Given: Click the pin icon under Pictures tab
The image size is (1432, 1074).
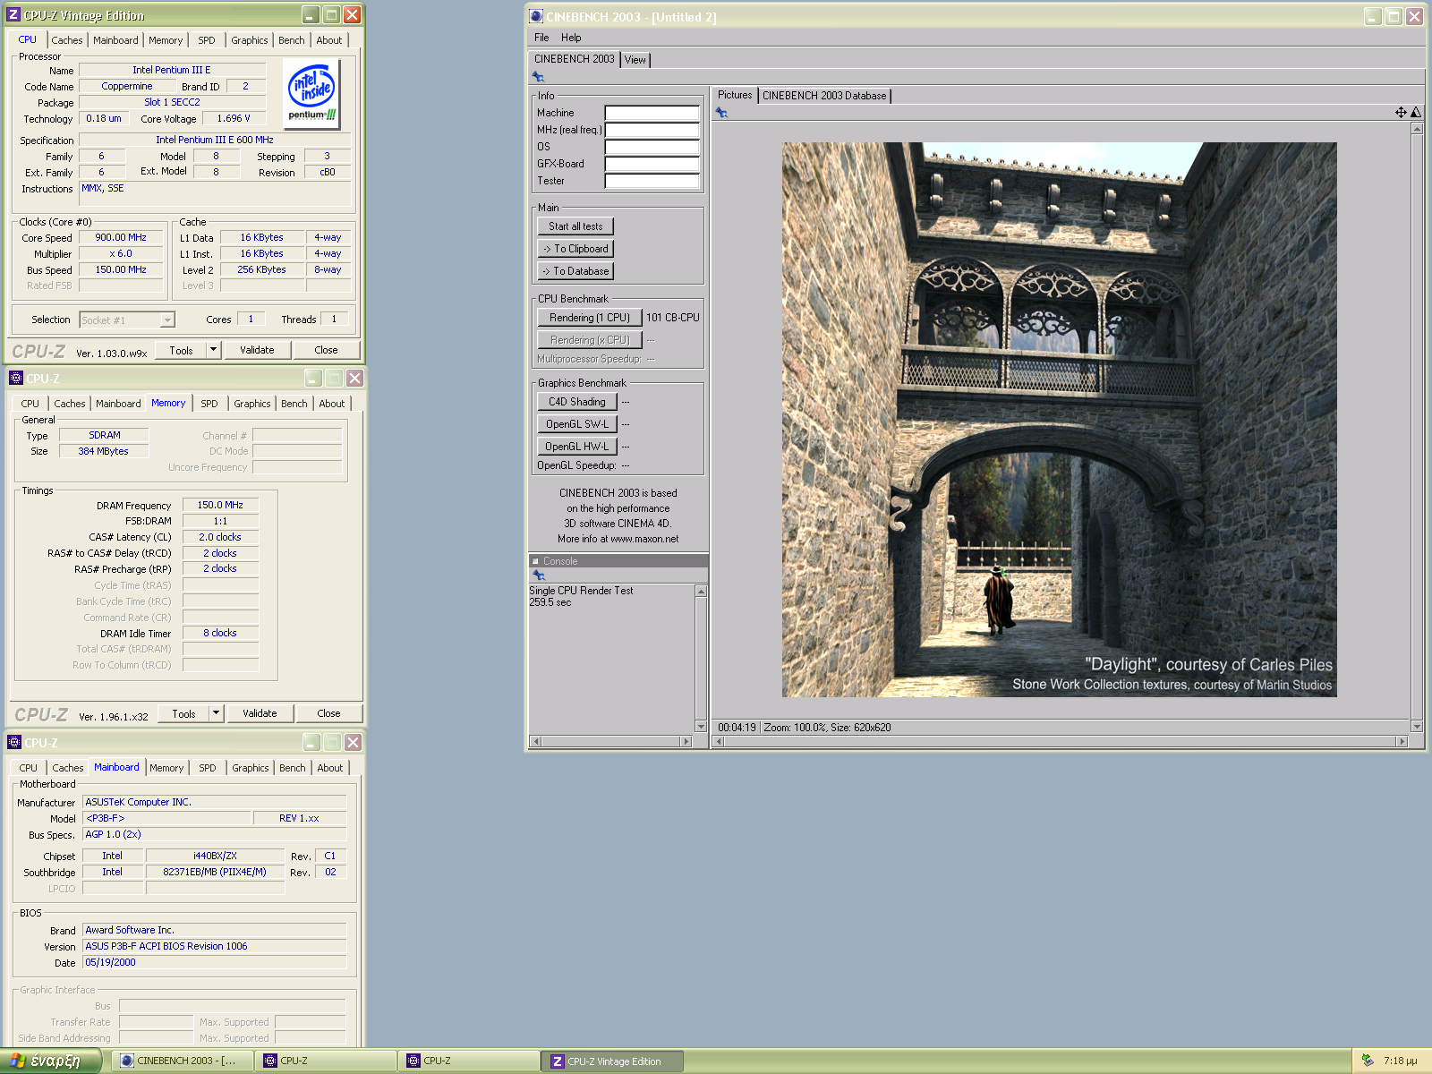Looking at the screenshot, I should 721,113.
